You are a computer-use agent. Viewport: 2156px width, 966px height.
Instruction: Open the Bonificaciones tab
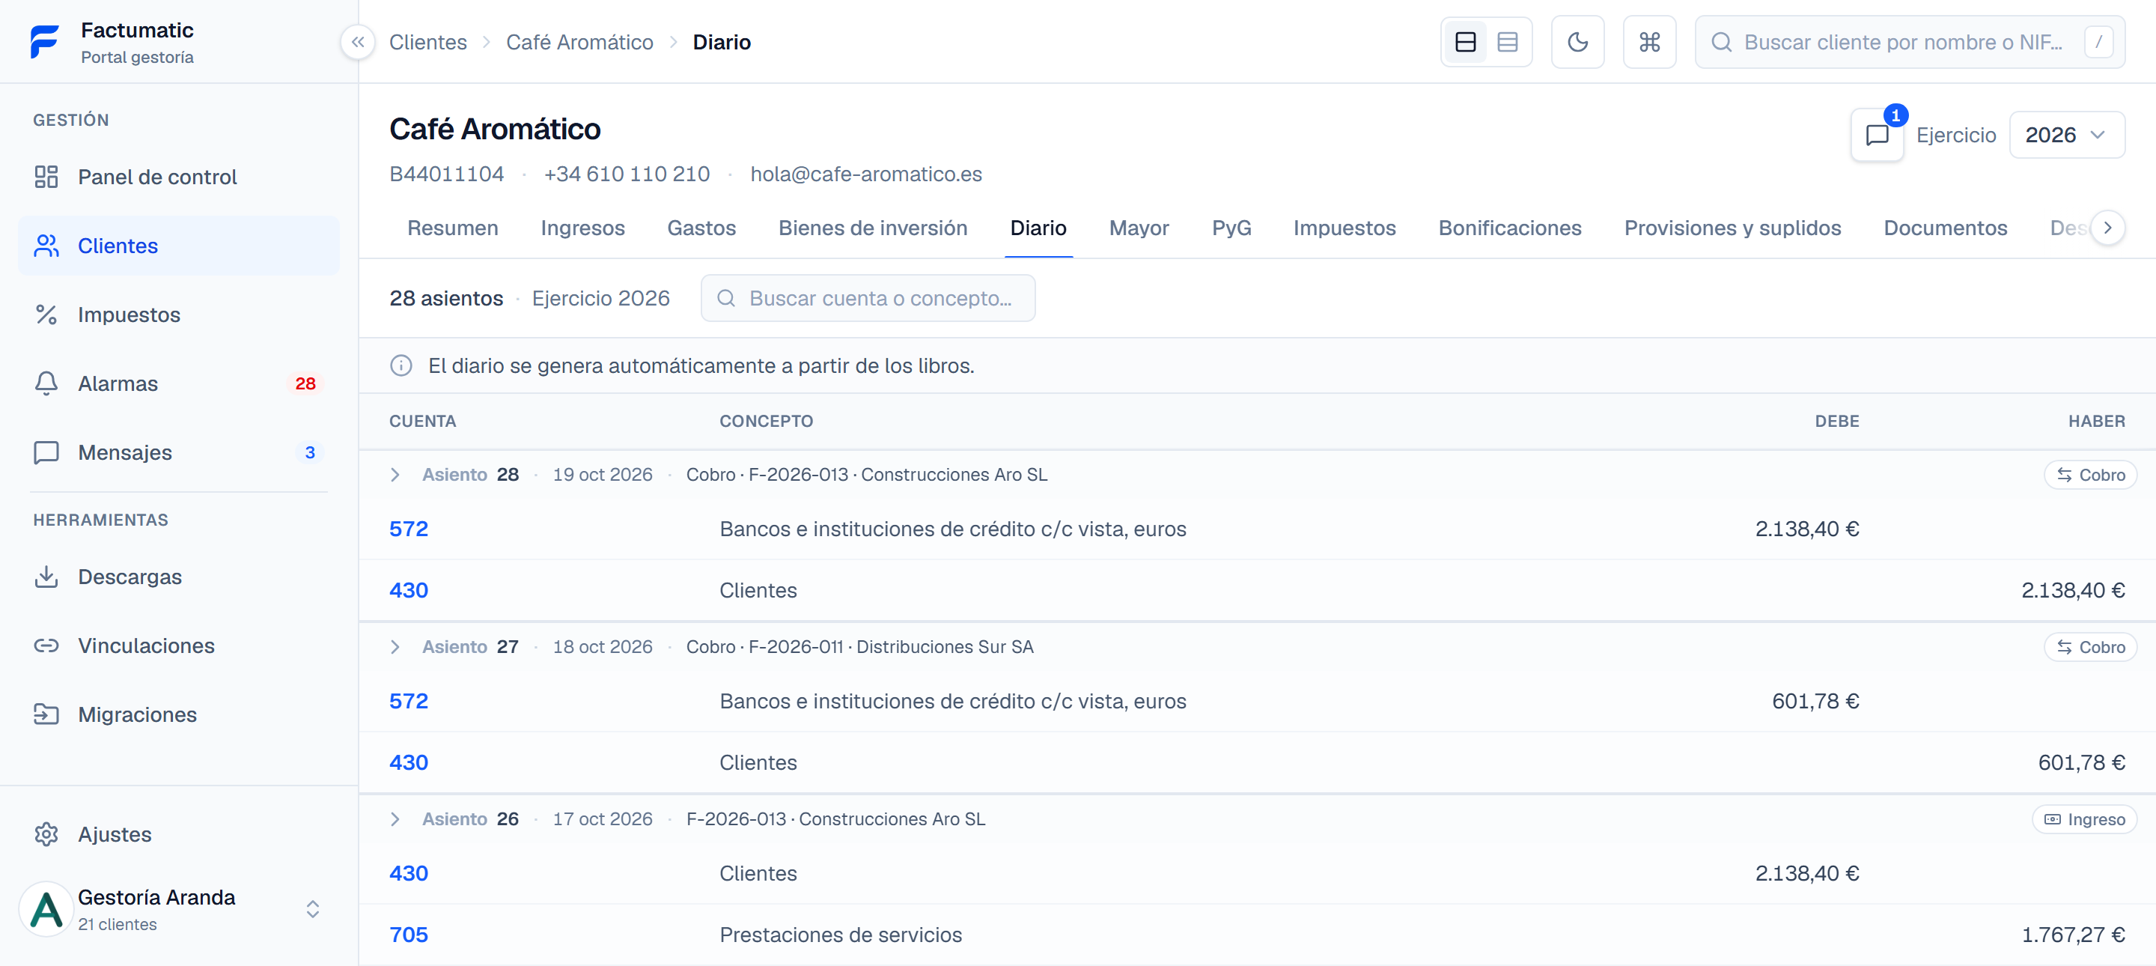tap(1509, 228)
